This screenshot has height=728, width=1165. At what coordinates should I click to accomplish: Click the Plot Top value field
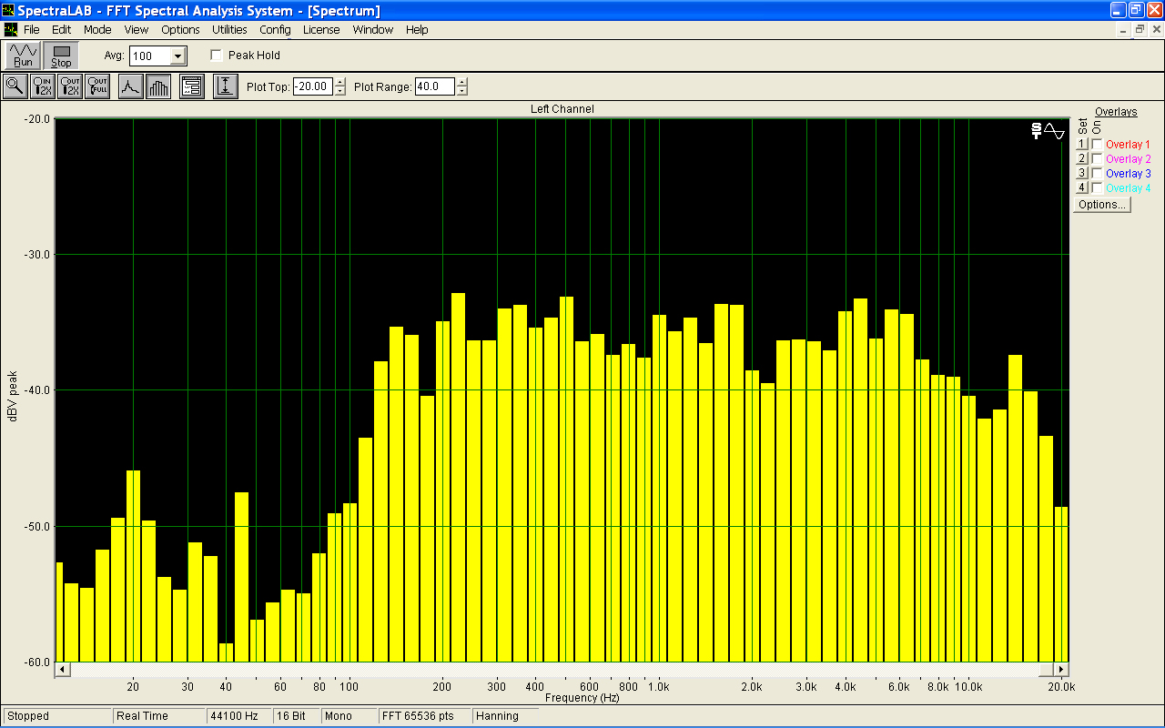coord(313,86)
